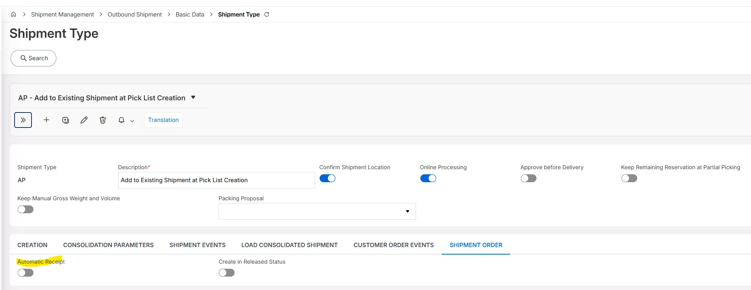Open the Shipment Events tab
This screenshot has height=290, width=751.
pyautogui.click(x=197, y=245)
